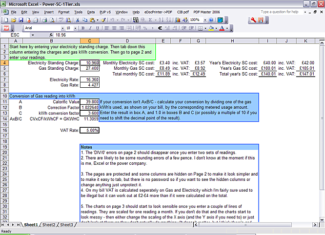Run the Spelling check icon

click(x=61, y=20)
